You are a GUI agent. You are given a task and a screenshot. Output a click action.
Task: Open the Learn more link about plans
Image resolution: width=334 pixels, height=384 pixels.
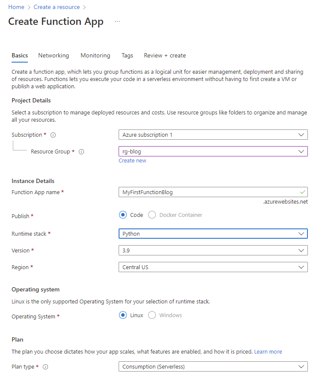268,351
